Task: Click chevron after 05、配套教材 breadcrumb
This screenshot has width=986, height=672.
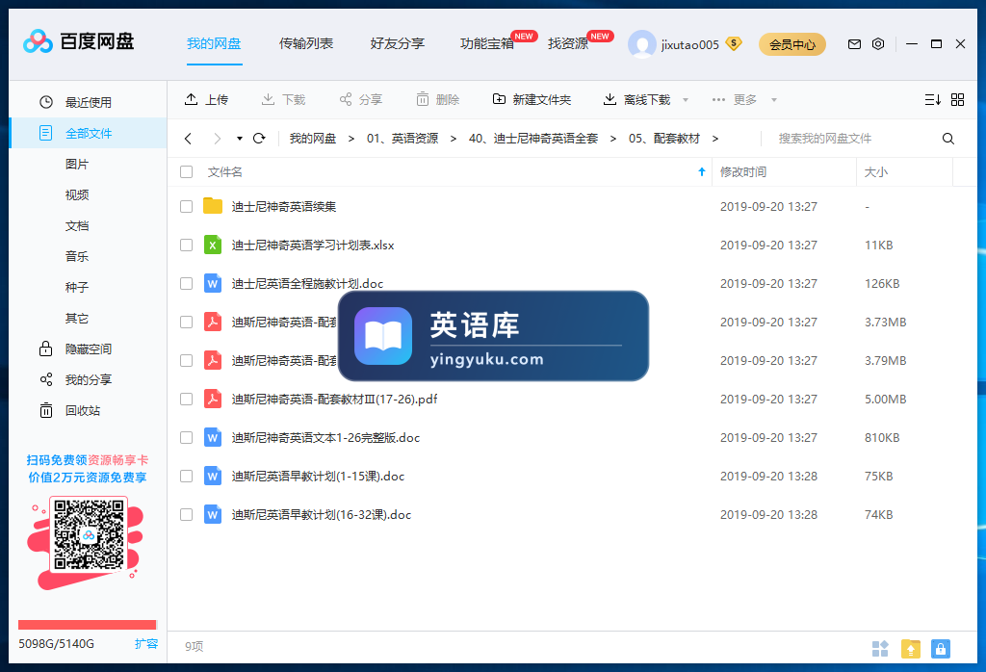Action: point(715,139)
